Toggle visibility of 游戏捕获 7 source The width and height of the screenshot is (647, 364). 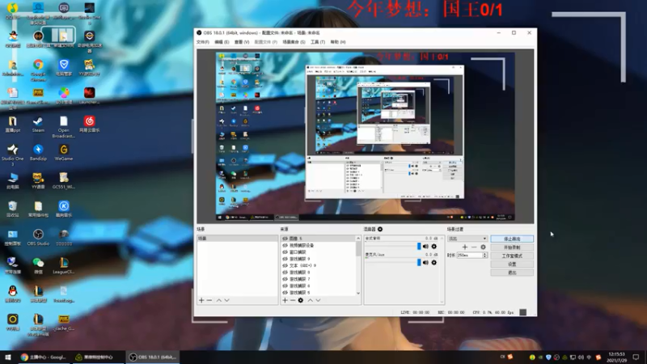285,279
